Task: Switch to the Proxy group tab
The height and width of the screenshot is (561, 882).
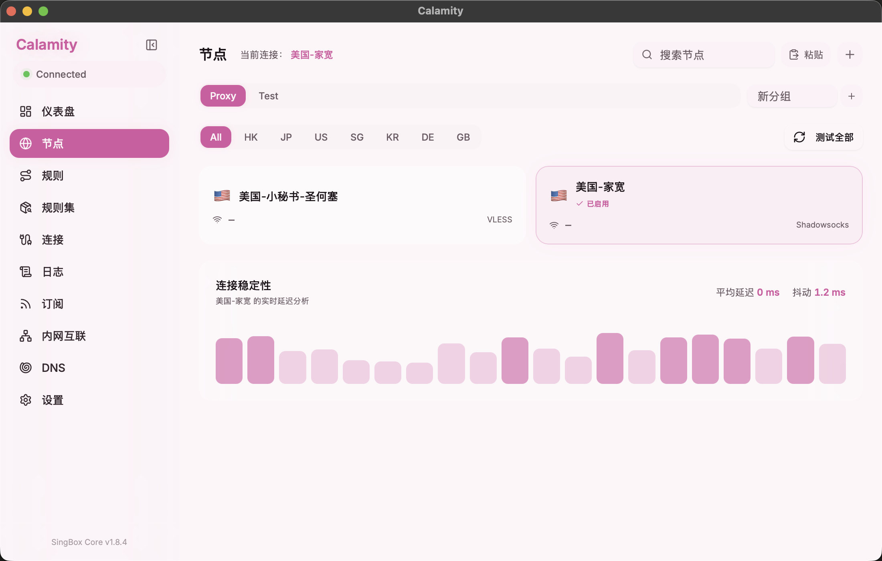Action: click(223, 96)
